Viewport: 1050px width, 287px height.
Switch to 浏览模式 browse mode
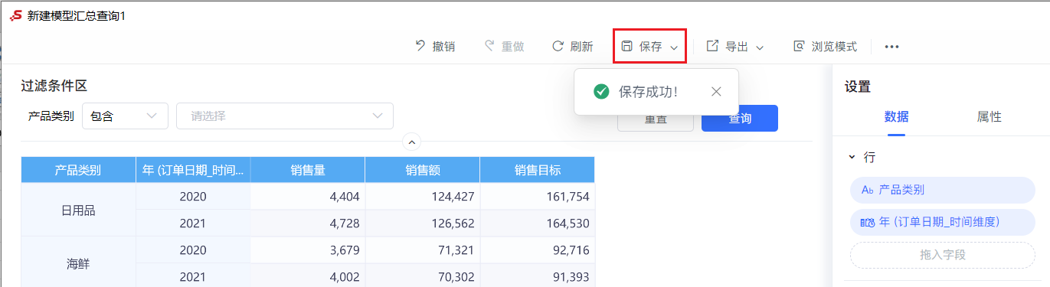pos(826,47)
